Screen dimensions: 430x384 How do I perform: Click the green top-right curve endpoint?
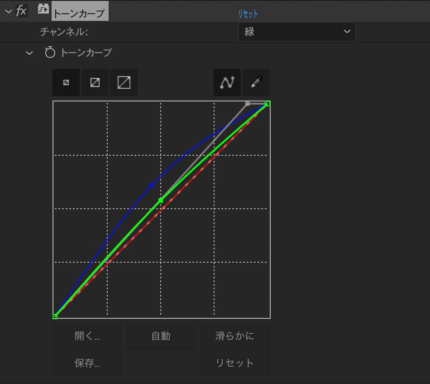[268, 104]
